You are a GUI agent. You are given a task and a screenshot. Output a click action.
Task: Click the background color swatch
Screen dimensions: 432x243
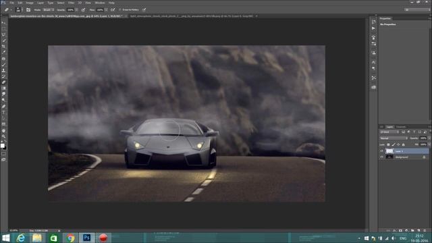coord(5,148)
